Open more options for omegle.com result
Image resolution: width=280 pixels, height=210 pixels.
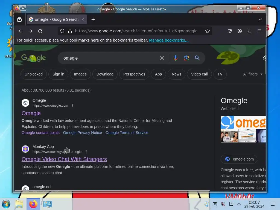pos(73,106)
